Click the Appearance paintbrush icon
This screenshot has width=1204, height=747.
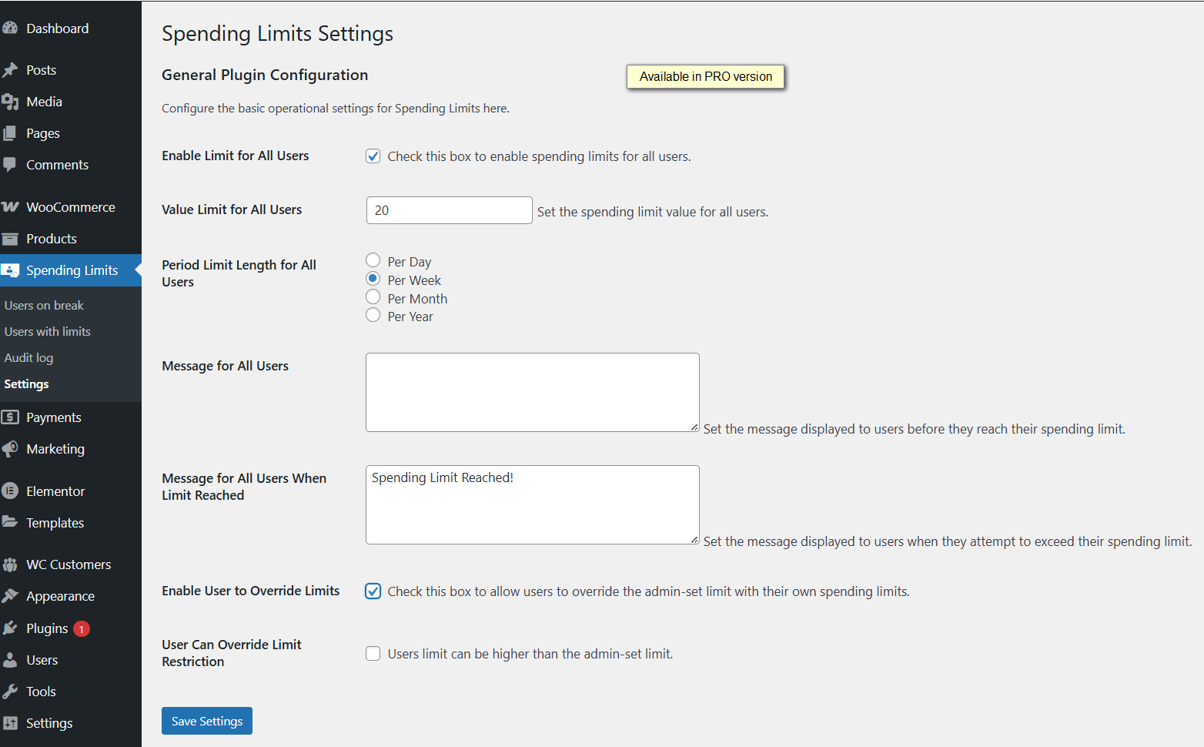10,596
